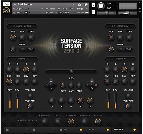Click the AUX button at right edge

tap(140, 9)
